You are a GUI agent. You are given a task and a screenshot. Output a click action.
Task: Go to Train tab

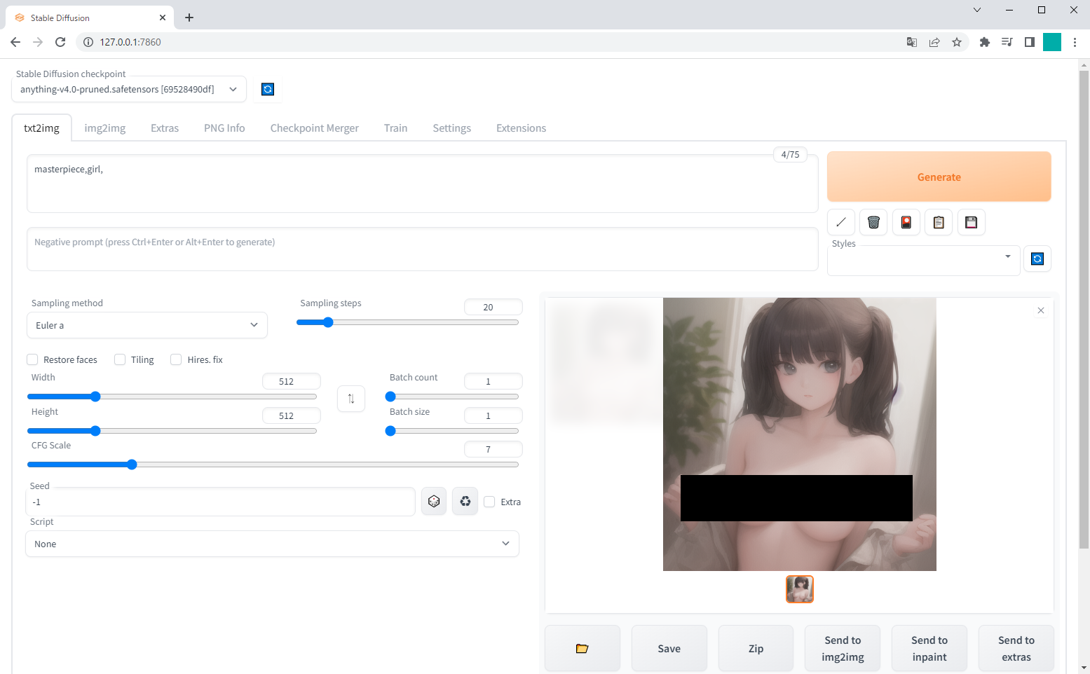(x=395, y=128)
